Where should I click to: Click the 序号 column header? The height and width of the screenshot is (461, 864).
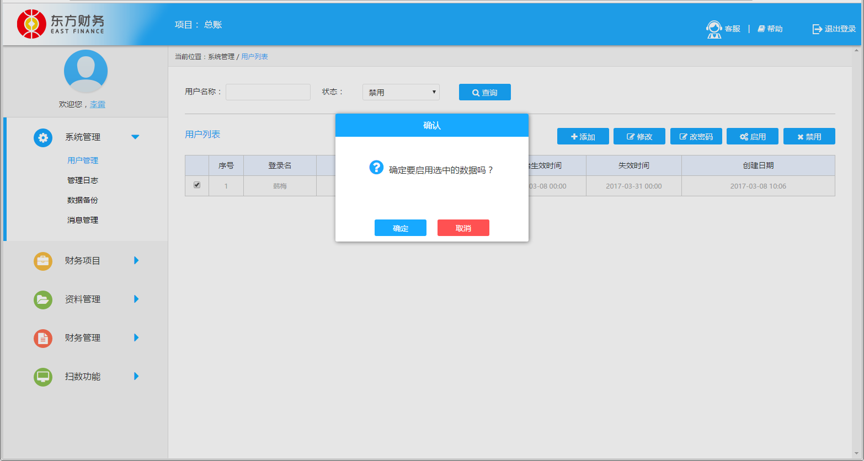point(226,165)
